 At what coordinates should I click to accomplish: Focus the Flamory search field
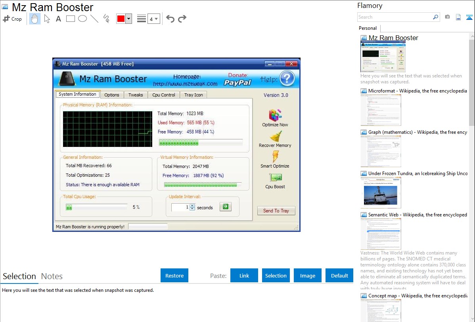[395, 17]
